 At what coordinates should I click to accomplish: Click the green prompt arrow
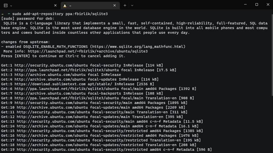[x=3, y=14]
